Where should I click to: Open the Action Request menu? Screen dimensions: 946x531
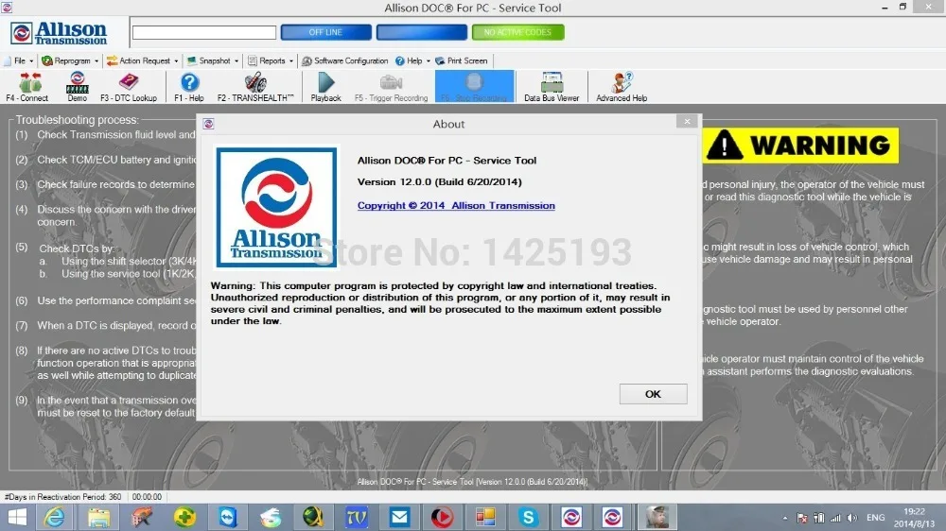pos(144,60)
